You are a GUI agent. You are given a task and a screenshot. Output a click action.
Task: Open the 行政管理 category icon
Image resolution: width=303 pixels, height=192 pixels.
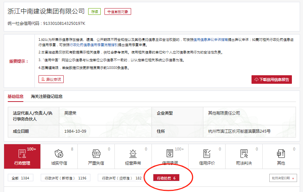tap(22, 154)
